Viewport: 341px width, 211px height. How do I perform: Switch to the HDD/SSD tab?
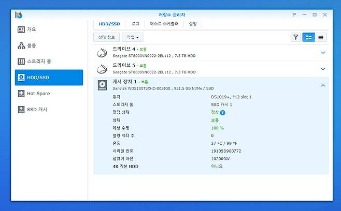pyautogui.click(x=109, y=24)
